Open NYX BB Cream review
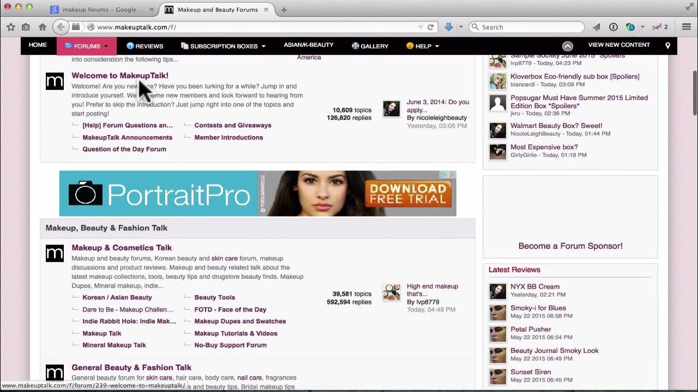This screenshot has height=392, width=698. coord(535,287)
